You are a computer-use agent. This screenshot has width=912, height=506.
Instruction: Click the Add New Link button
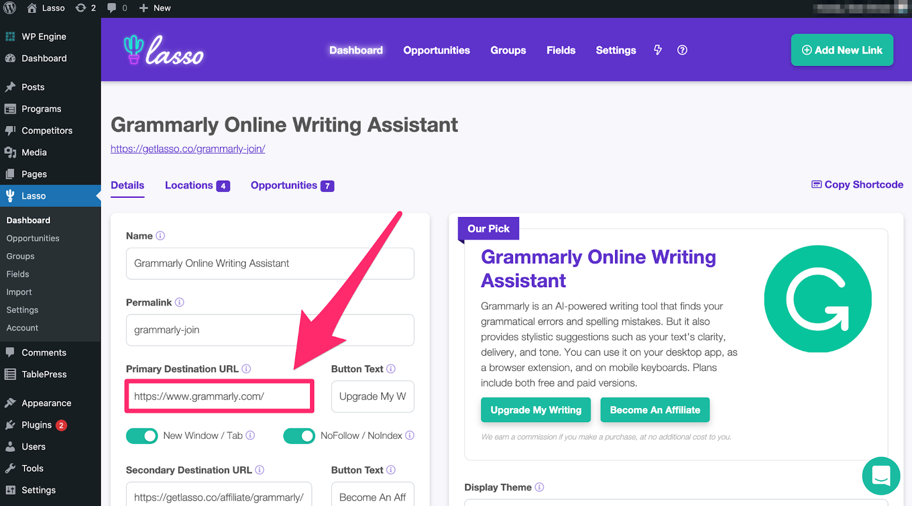[x=842, y=50]
